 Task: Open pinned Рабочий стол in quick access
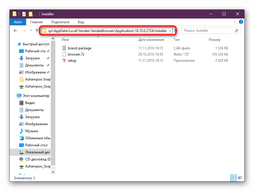pos(36,51)
